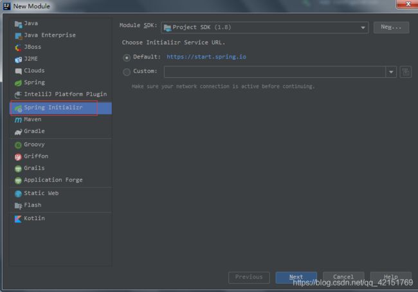Choose J2ME from the module list
This screenshot has height=292, width=418.
coord(61,59)
